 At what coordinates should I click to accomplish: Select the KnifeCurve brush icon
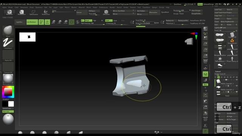pyautogui.click(x=46, y=12)
